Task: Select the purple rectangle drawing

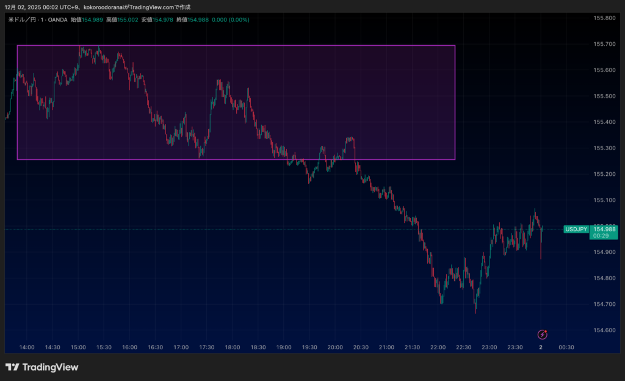Action: 236,46
